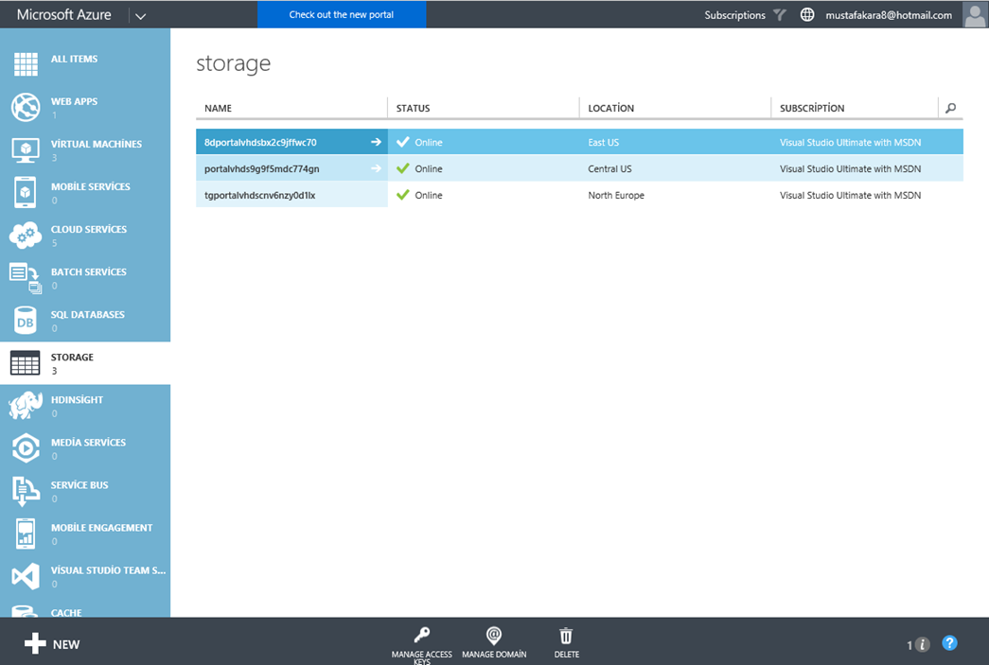
Task: Sort by the Status column header
Action: point(414,109)
